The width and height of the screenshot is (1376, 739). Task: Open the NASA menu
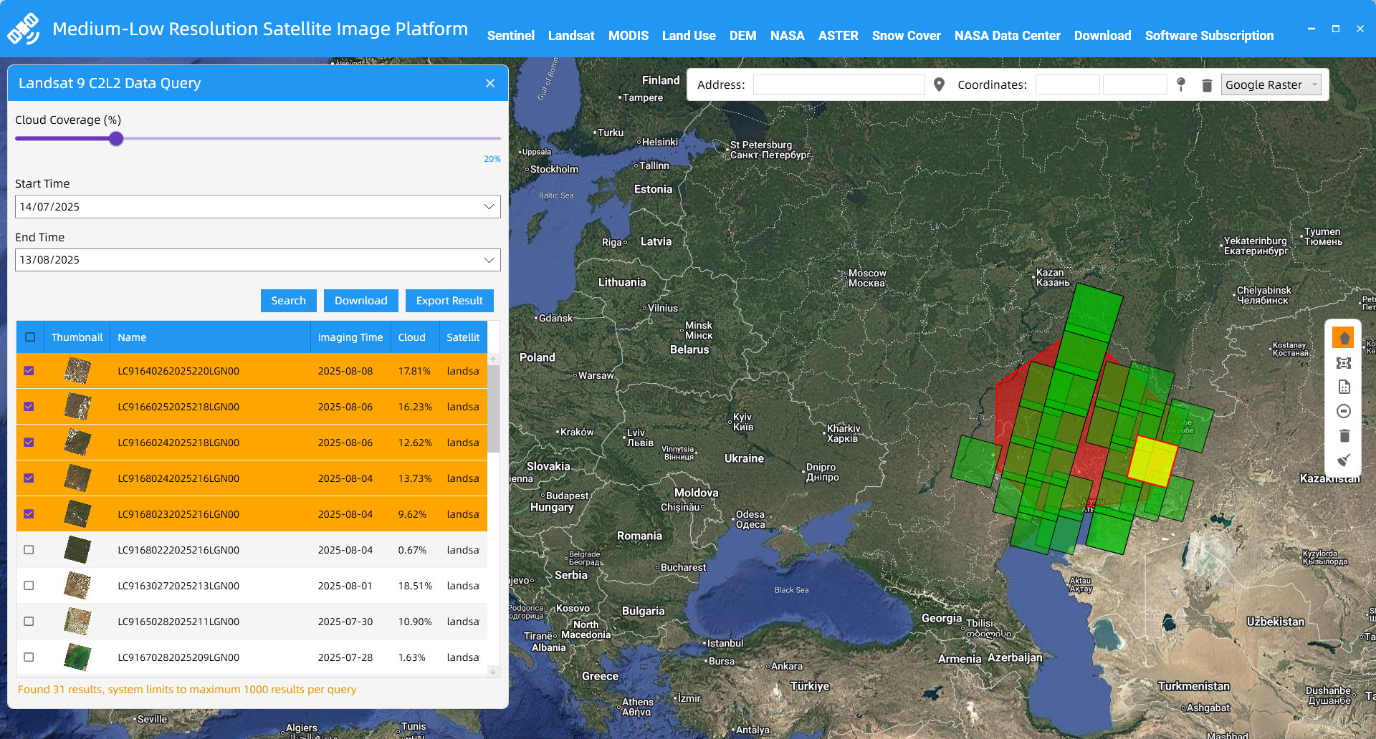[788, 36]
